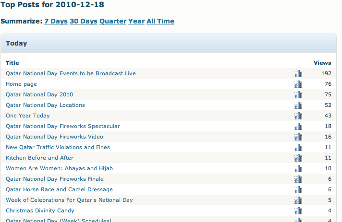Show All Time summary
This screenshot has height=222, width=342.
tap(160, 21)
